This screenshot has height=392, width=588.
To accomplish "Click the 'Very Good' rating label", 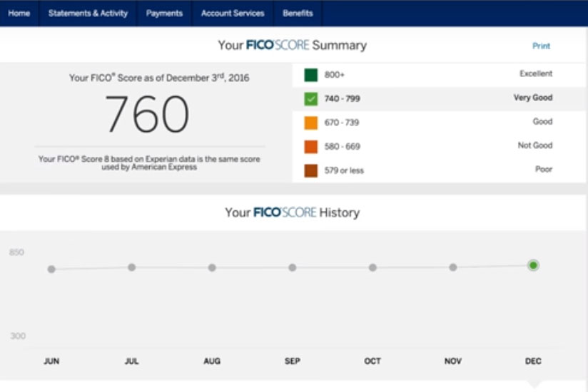I will point(533,98).
